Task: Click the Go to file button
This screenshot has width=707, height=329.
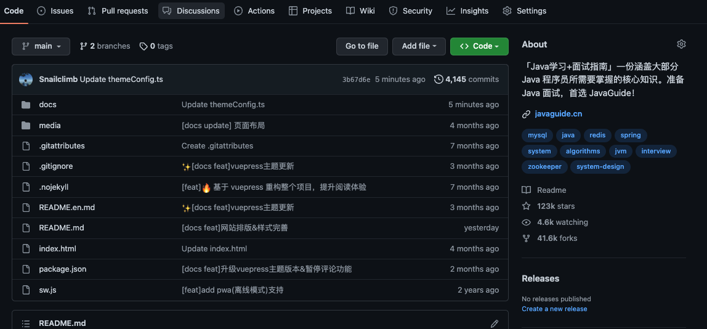Action: click(362, 46)
